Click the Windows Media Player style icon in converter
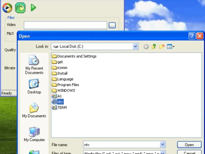This screenshot has width=205, height=154. tap(7, 8)
